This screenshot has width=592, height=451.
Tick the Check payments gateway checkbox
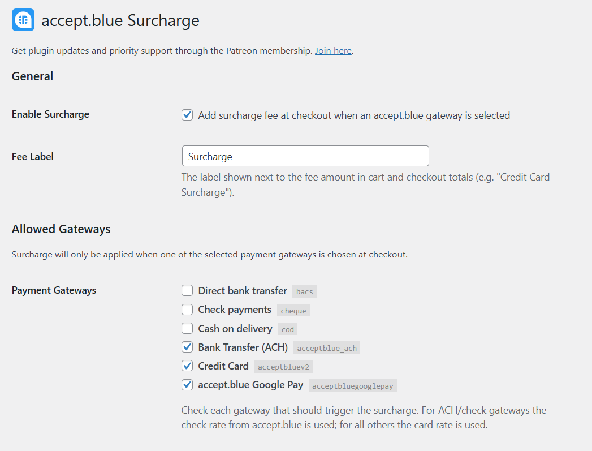click(x=187, y=310)
